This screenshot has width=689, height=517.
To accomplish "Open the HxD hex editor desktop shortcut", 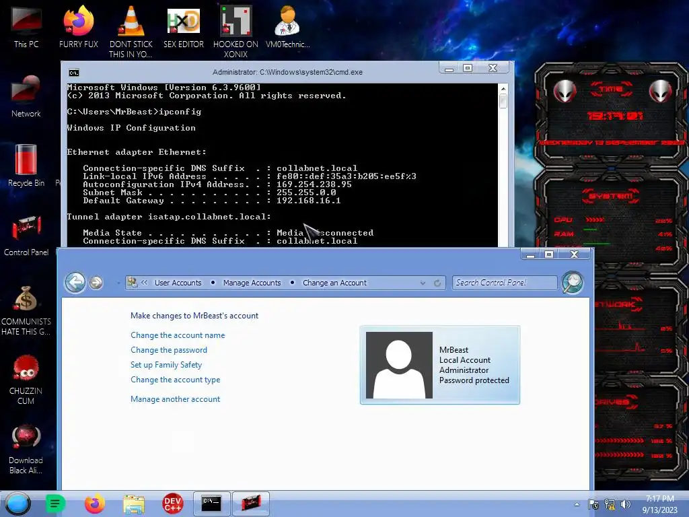I will pos(183,27).
